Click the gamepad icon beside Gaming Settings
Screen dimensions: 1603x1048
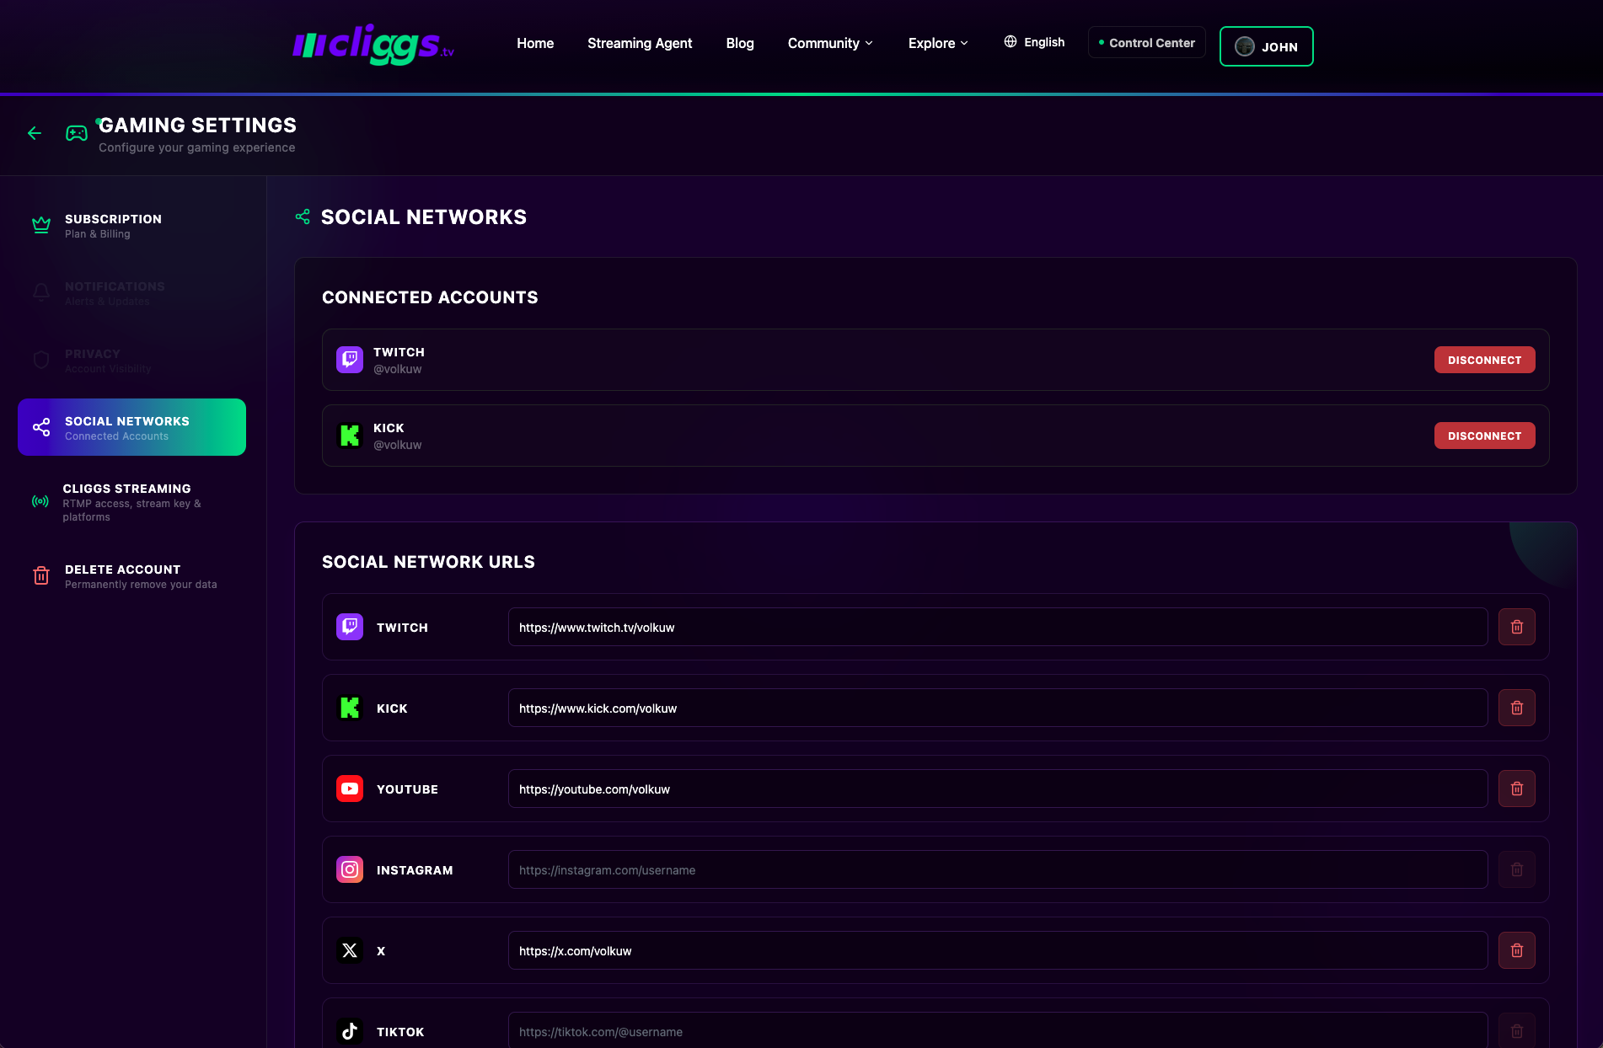pyautogui.click(x=77, y=133)
